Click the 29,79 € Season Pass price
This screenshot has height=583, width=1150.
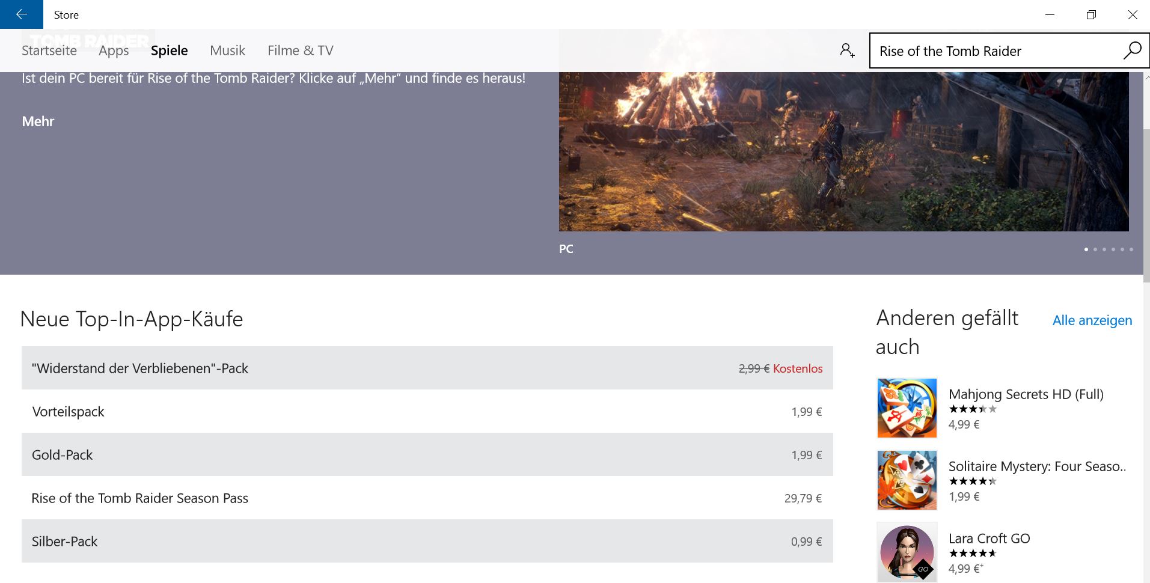803,498
